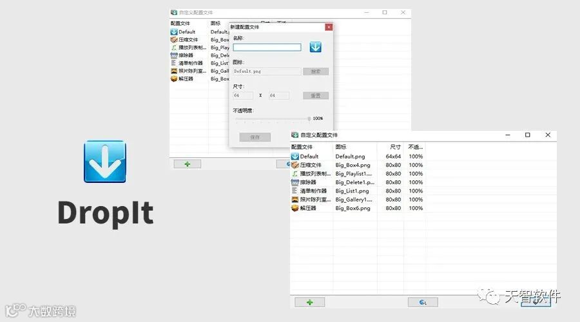
Task: Select the '擦除器' row name in faded back window
Action: 186,55
